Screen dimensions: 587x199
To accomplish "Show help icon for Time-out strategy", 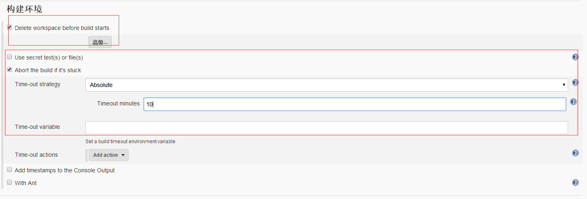I will point(575,82).
